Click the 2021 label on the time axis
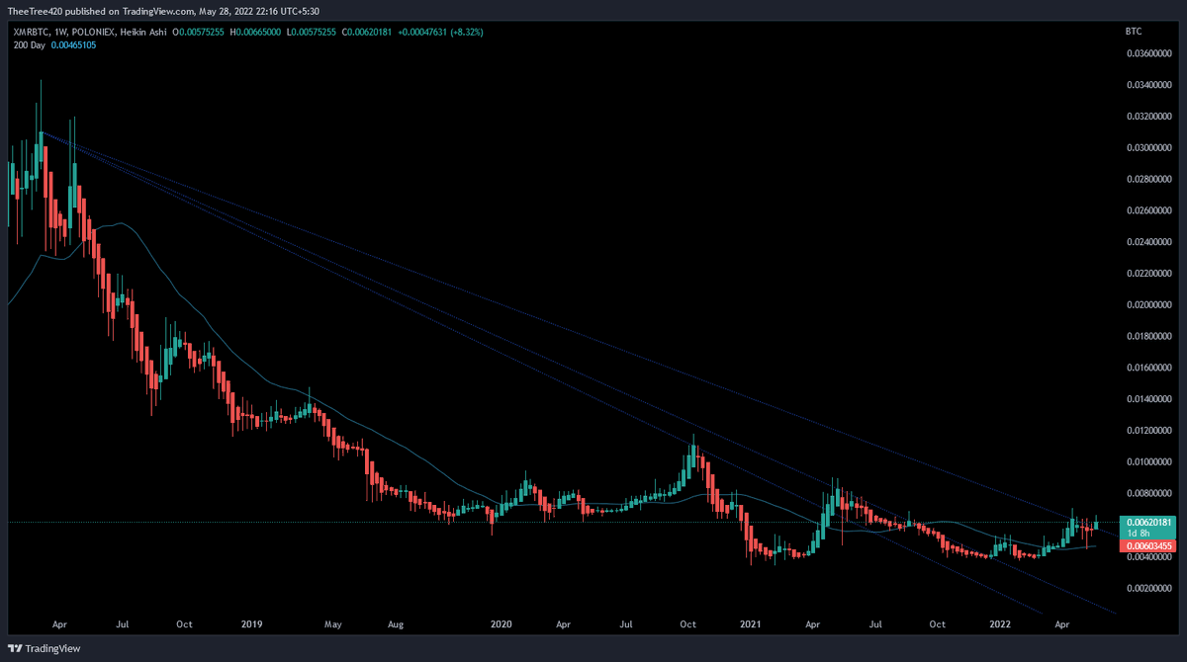The height and width of the screenshot is (662, 1187). tap(751, 625)
